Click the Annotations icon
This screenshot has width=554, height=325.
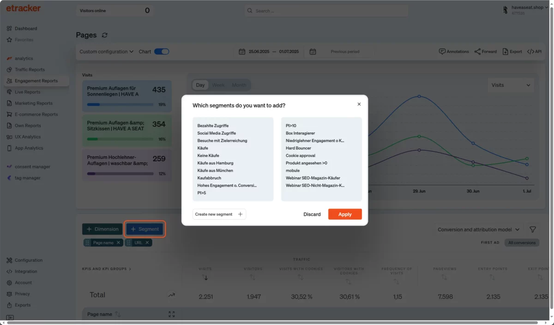[442, 52]
